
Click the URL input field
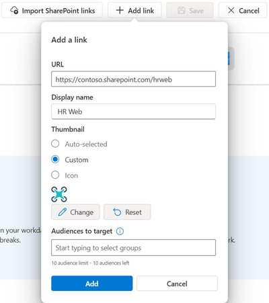click(x=133, y=79)
